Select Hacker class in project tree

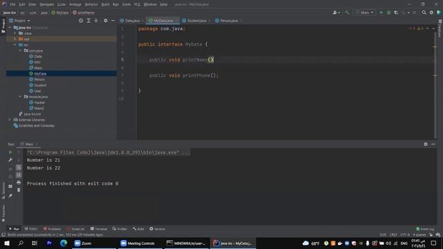[39, 102]
